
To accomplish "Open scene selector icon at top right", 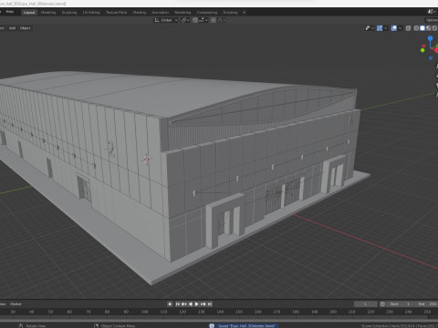I will 431,12.
